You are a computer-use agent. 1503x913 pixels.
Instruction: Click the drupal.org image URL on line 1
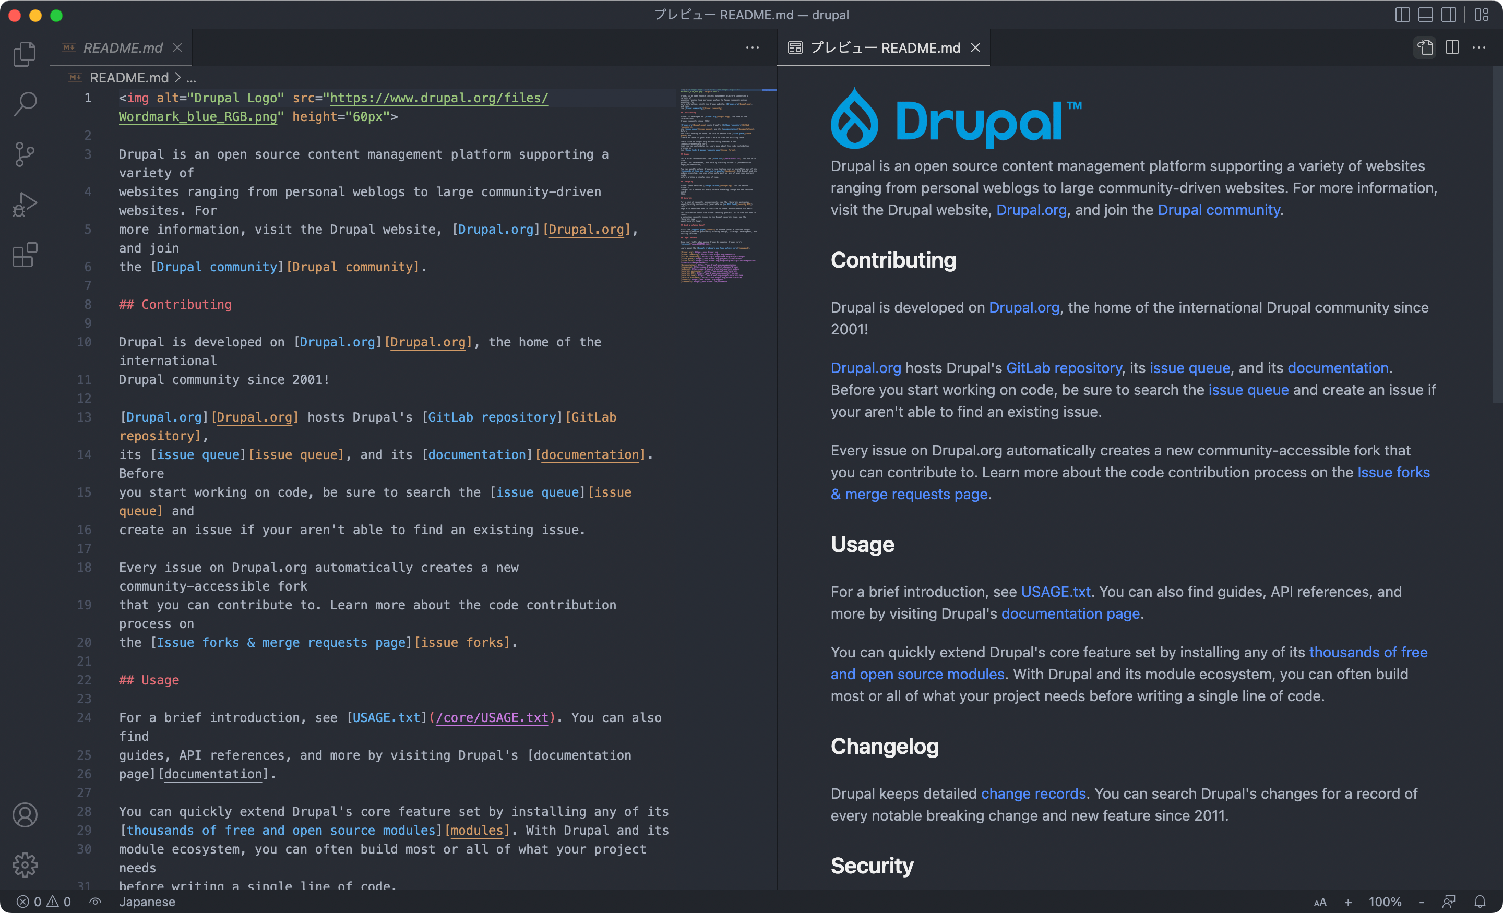[x=333, y=107]
